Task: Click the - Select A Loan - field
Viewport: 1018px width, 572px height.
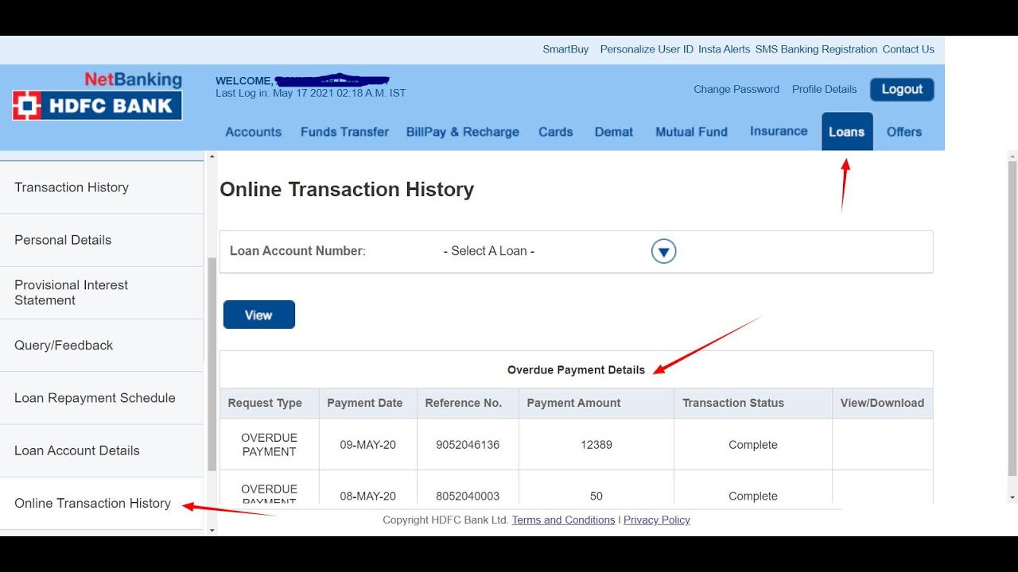Action: [489, 251]
